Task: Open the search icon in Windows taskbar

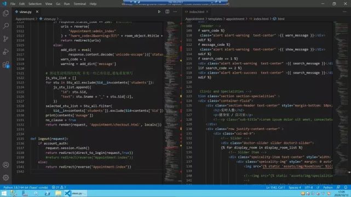Action: pyautogui.click(x=36, y=193)
